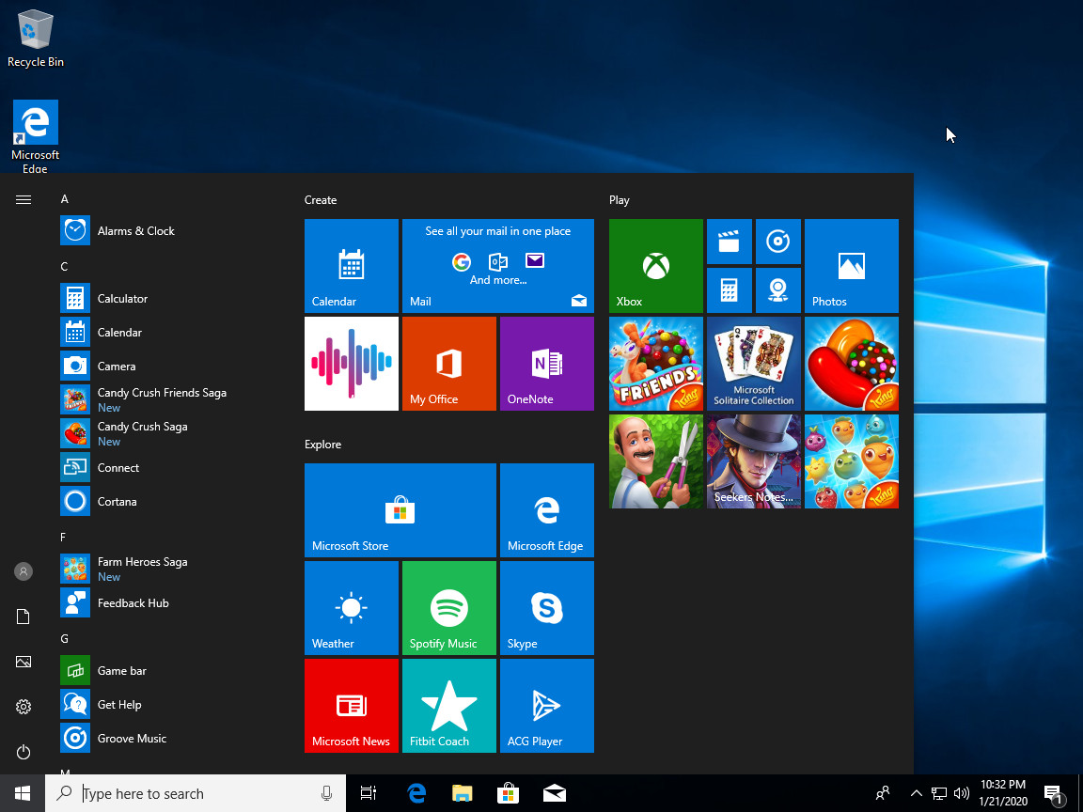Screen dimensions: 1083x812
Task: Open the Power options button
Action: point(24,751)
